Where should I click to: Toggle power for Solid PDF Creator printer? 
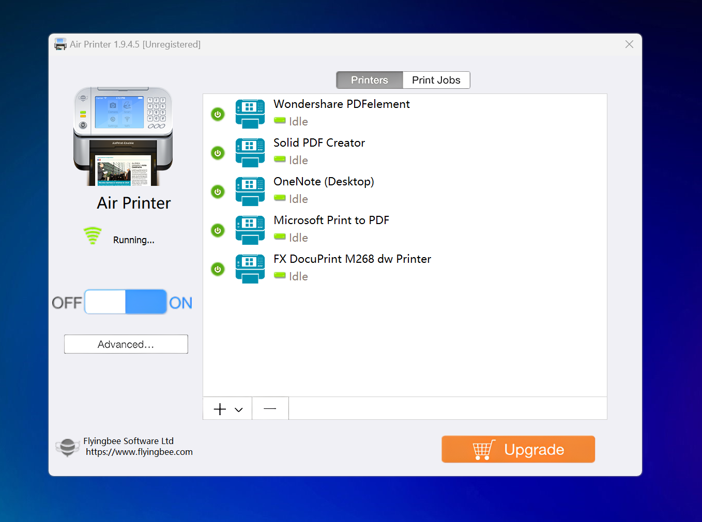pos(218,153)
